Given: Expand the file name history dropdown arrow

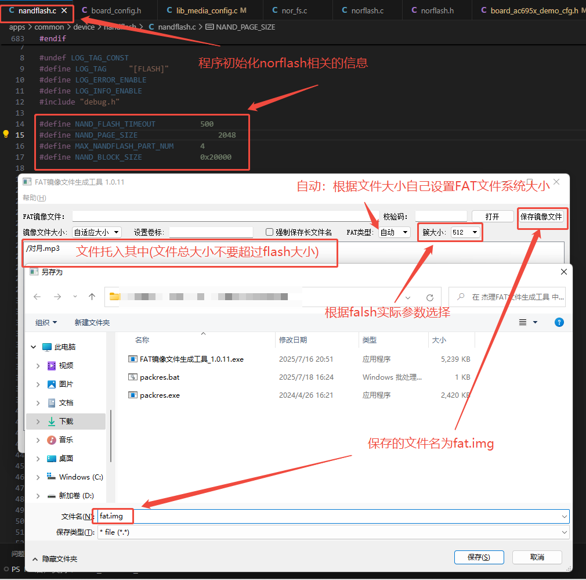Looking at the screenshot, I should (x=564, y=517).
